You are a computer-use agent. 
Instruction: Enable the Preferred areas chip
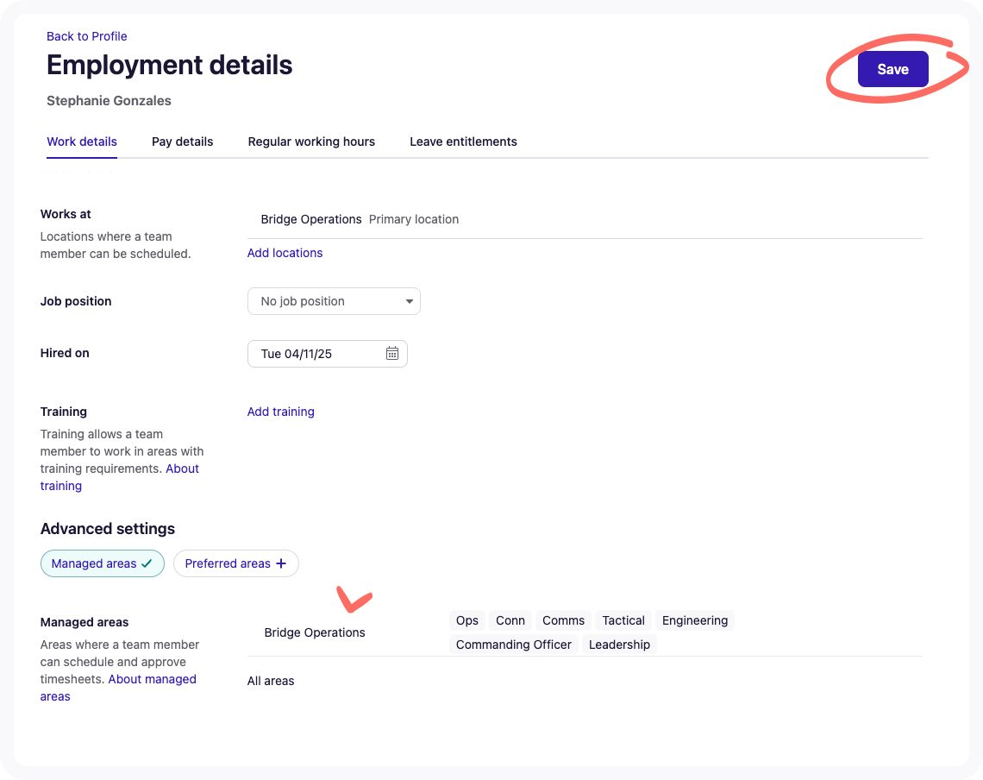click(235, 563)
